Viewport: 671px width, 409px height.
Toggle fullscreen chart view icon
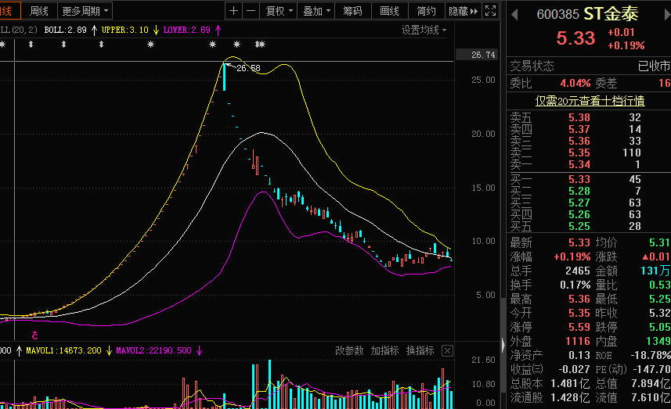point(490,11)
